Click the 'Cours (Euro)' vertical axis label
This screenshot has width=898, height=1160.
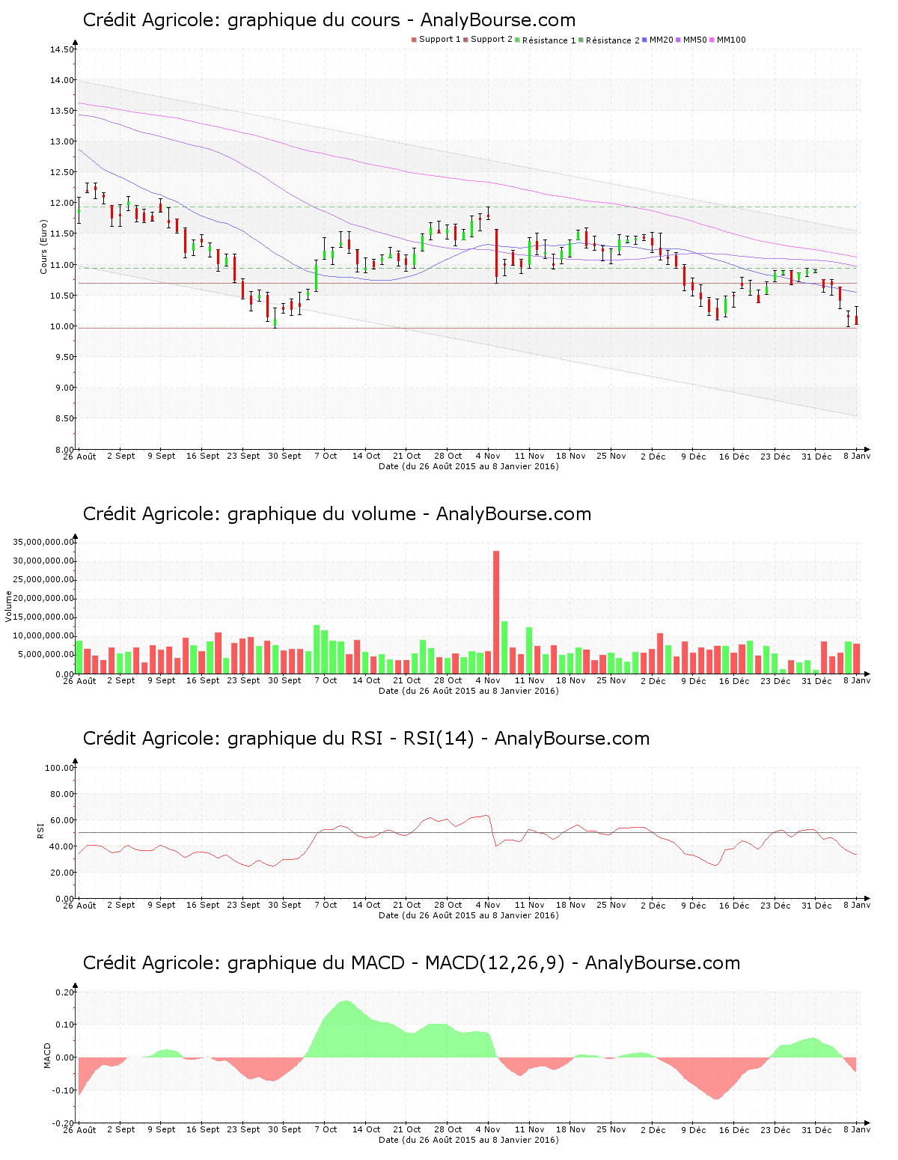coord(43,246)
